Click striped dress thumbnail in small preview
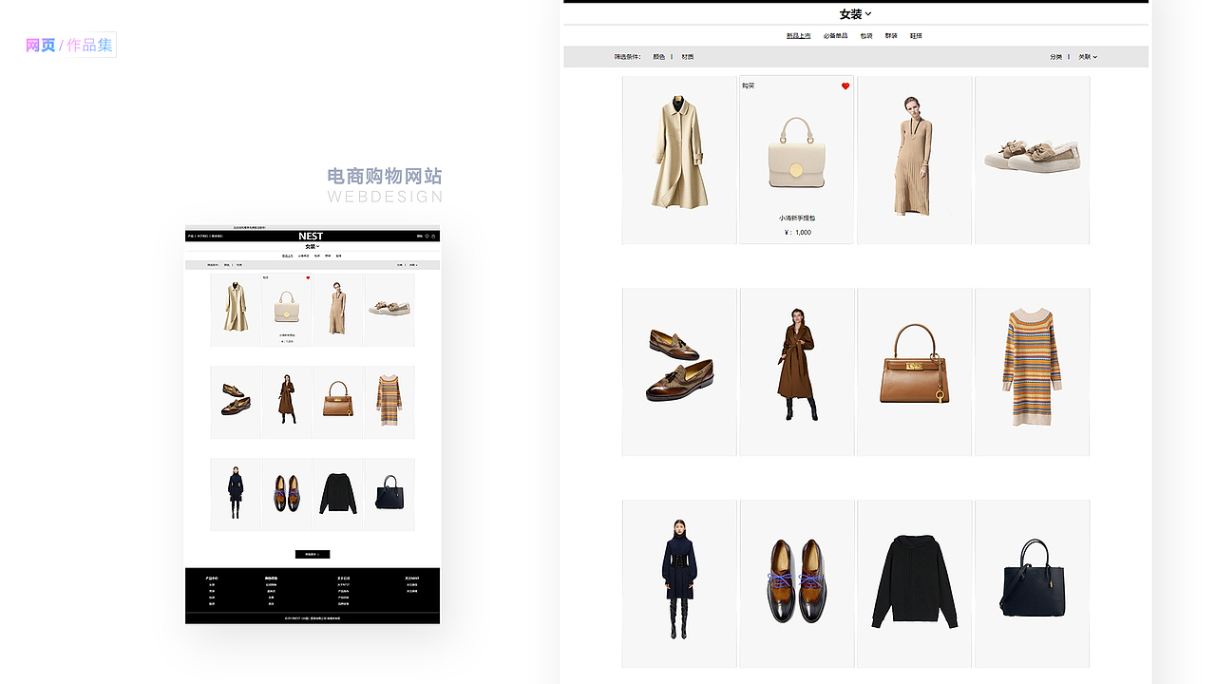Screen dimensions: 1216x684 (x=389, y=402)
